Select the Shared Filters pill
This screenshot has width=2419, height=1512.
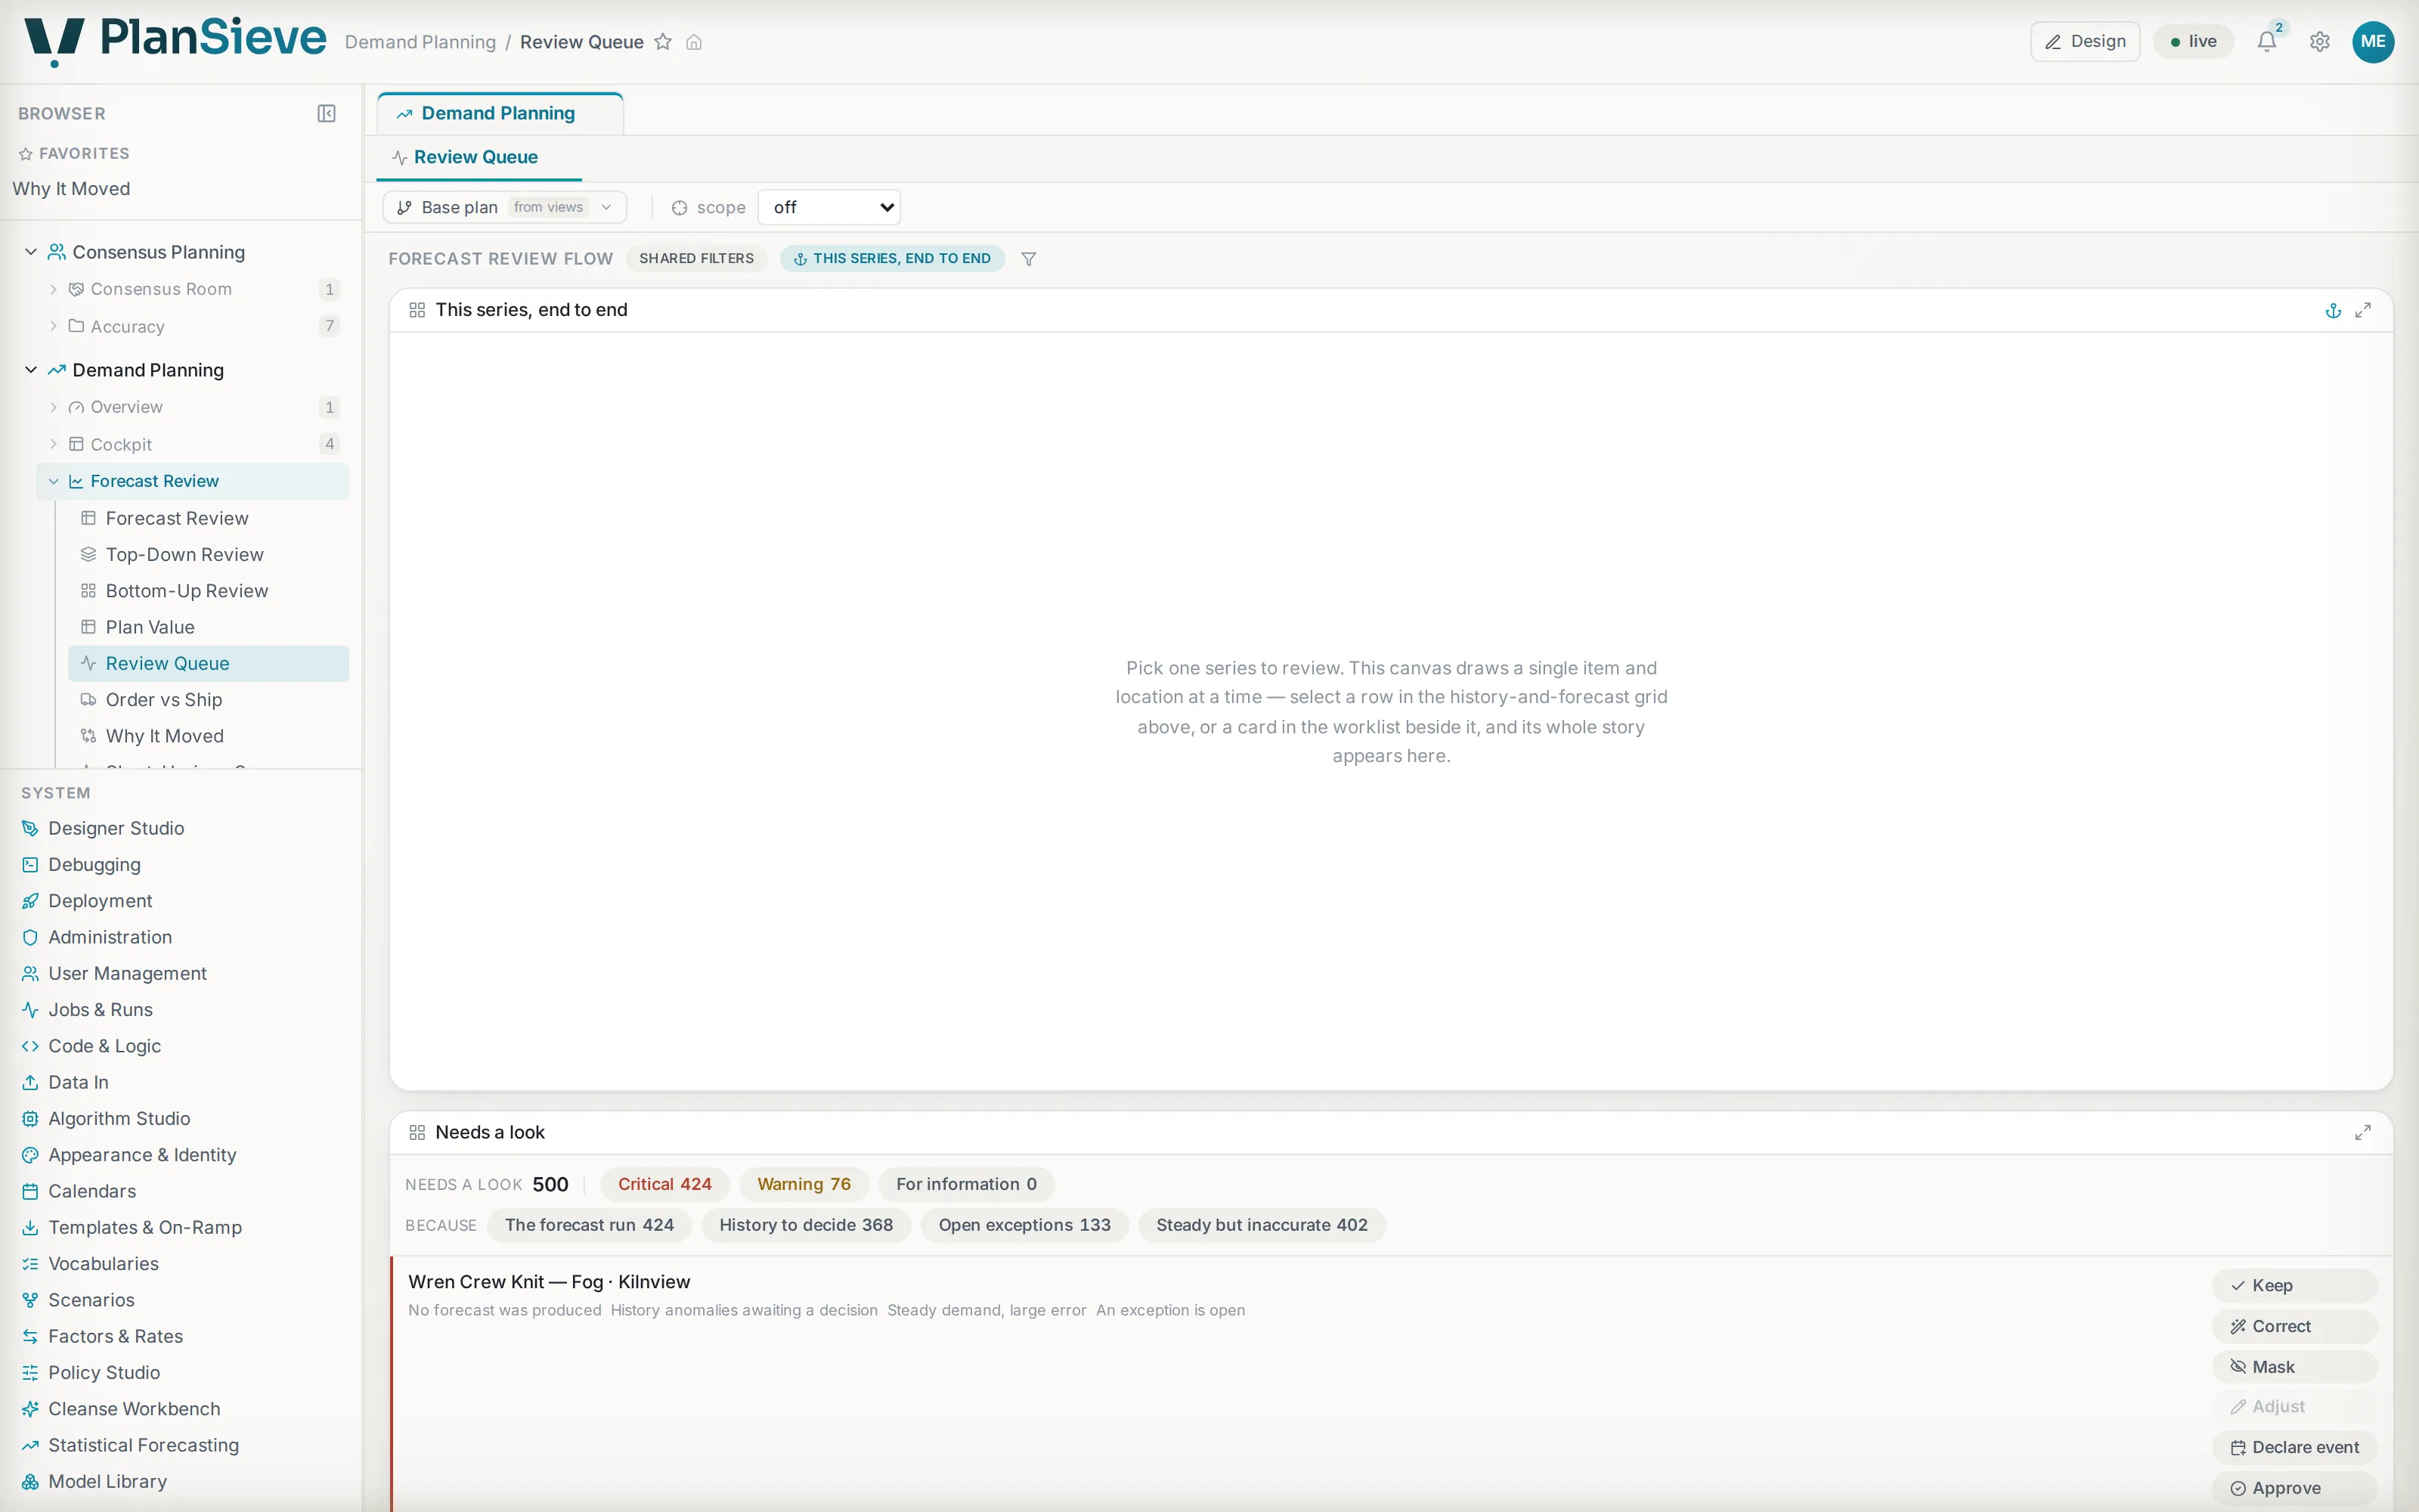click(697, 259)
